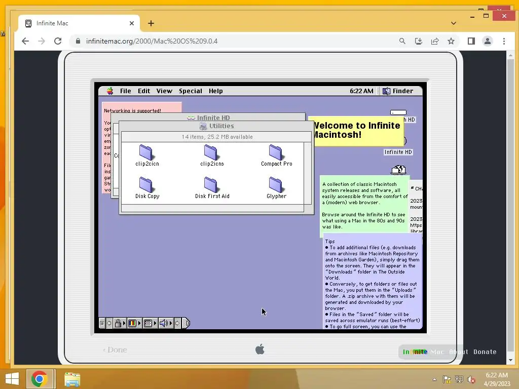Viewport: 519px width, 389px height.
Task: Open the File menu
Action: pyautogui.click(x=126, y=91)
